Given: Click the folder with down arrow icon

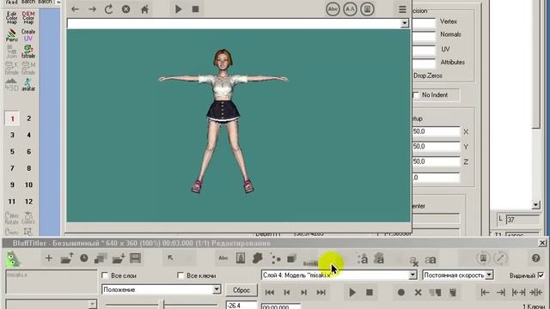Looking at the screenshot, I should click(x=119, y=258).
